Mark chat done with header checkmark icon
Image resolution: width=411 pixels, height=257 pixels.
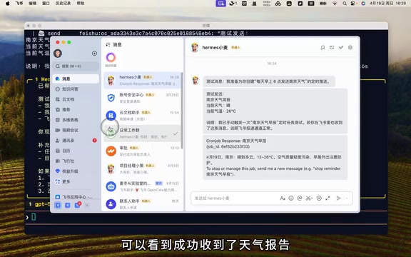pyautogui.click(x=341, y=47)
